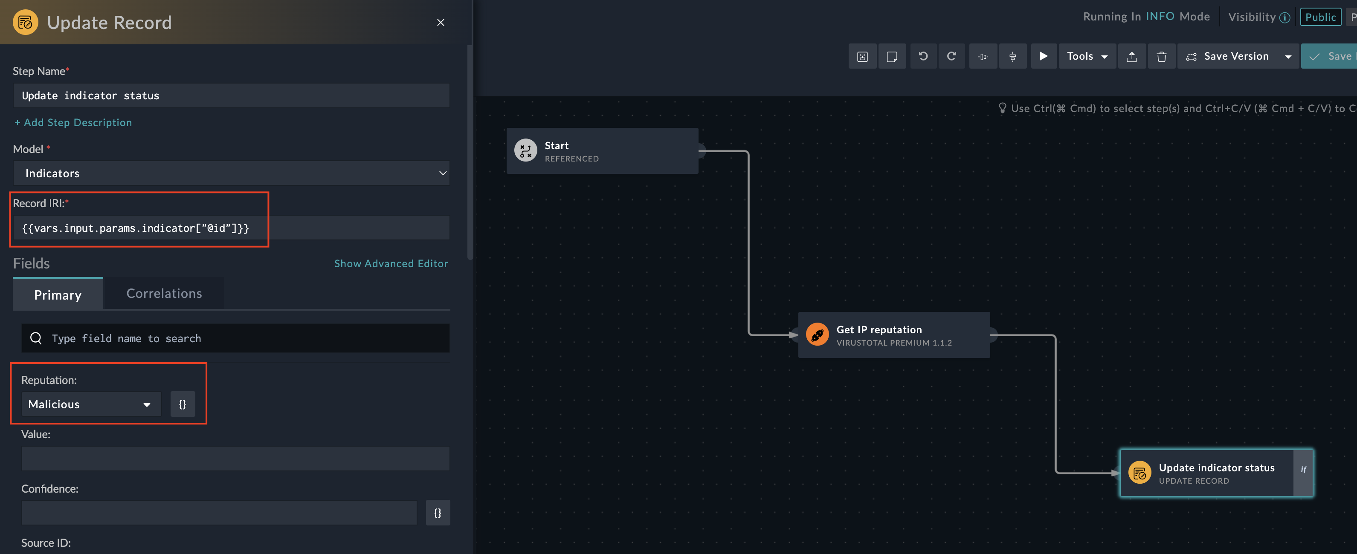Click Add Step Description link
The height and width of the screenshot is (554, 1357).
(73, 122)
